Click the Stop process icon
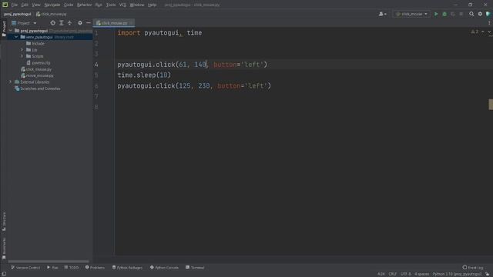 [x=461, y=14]
